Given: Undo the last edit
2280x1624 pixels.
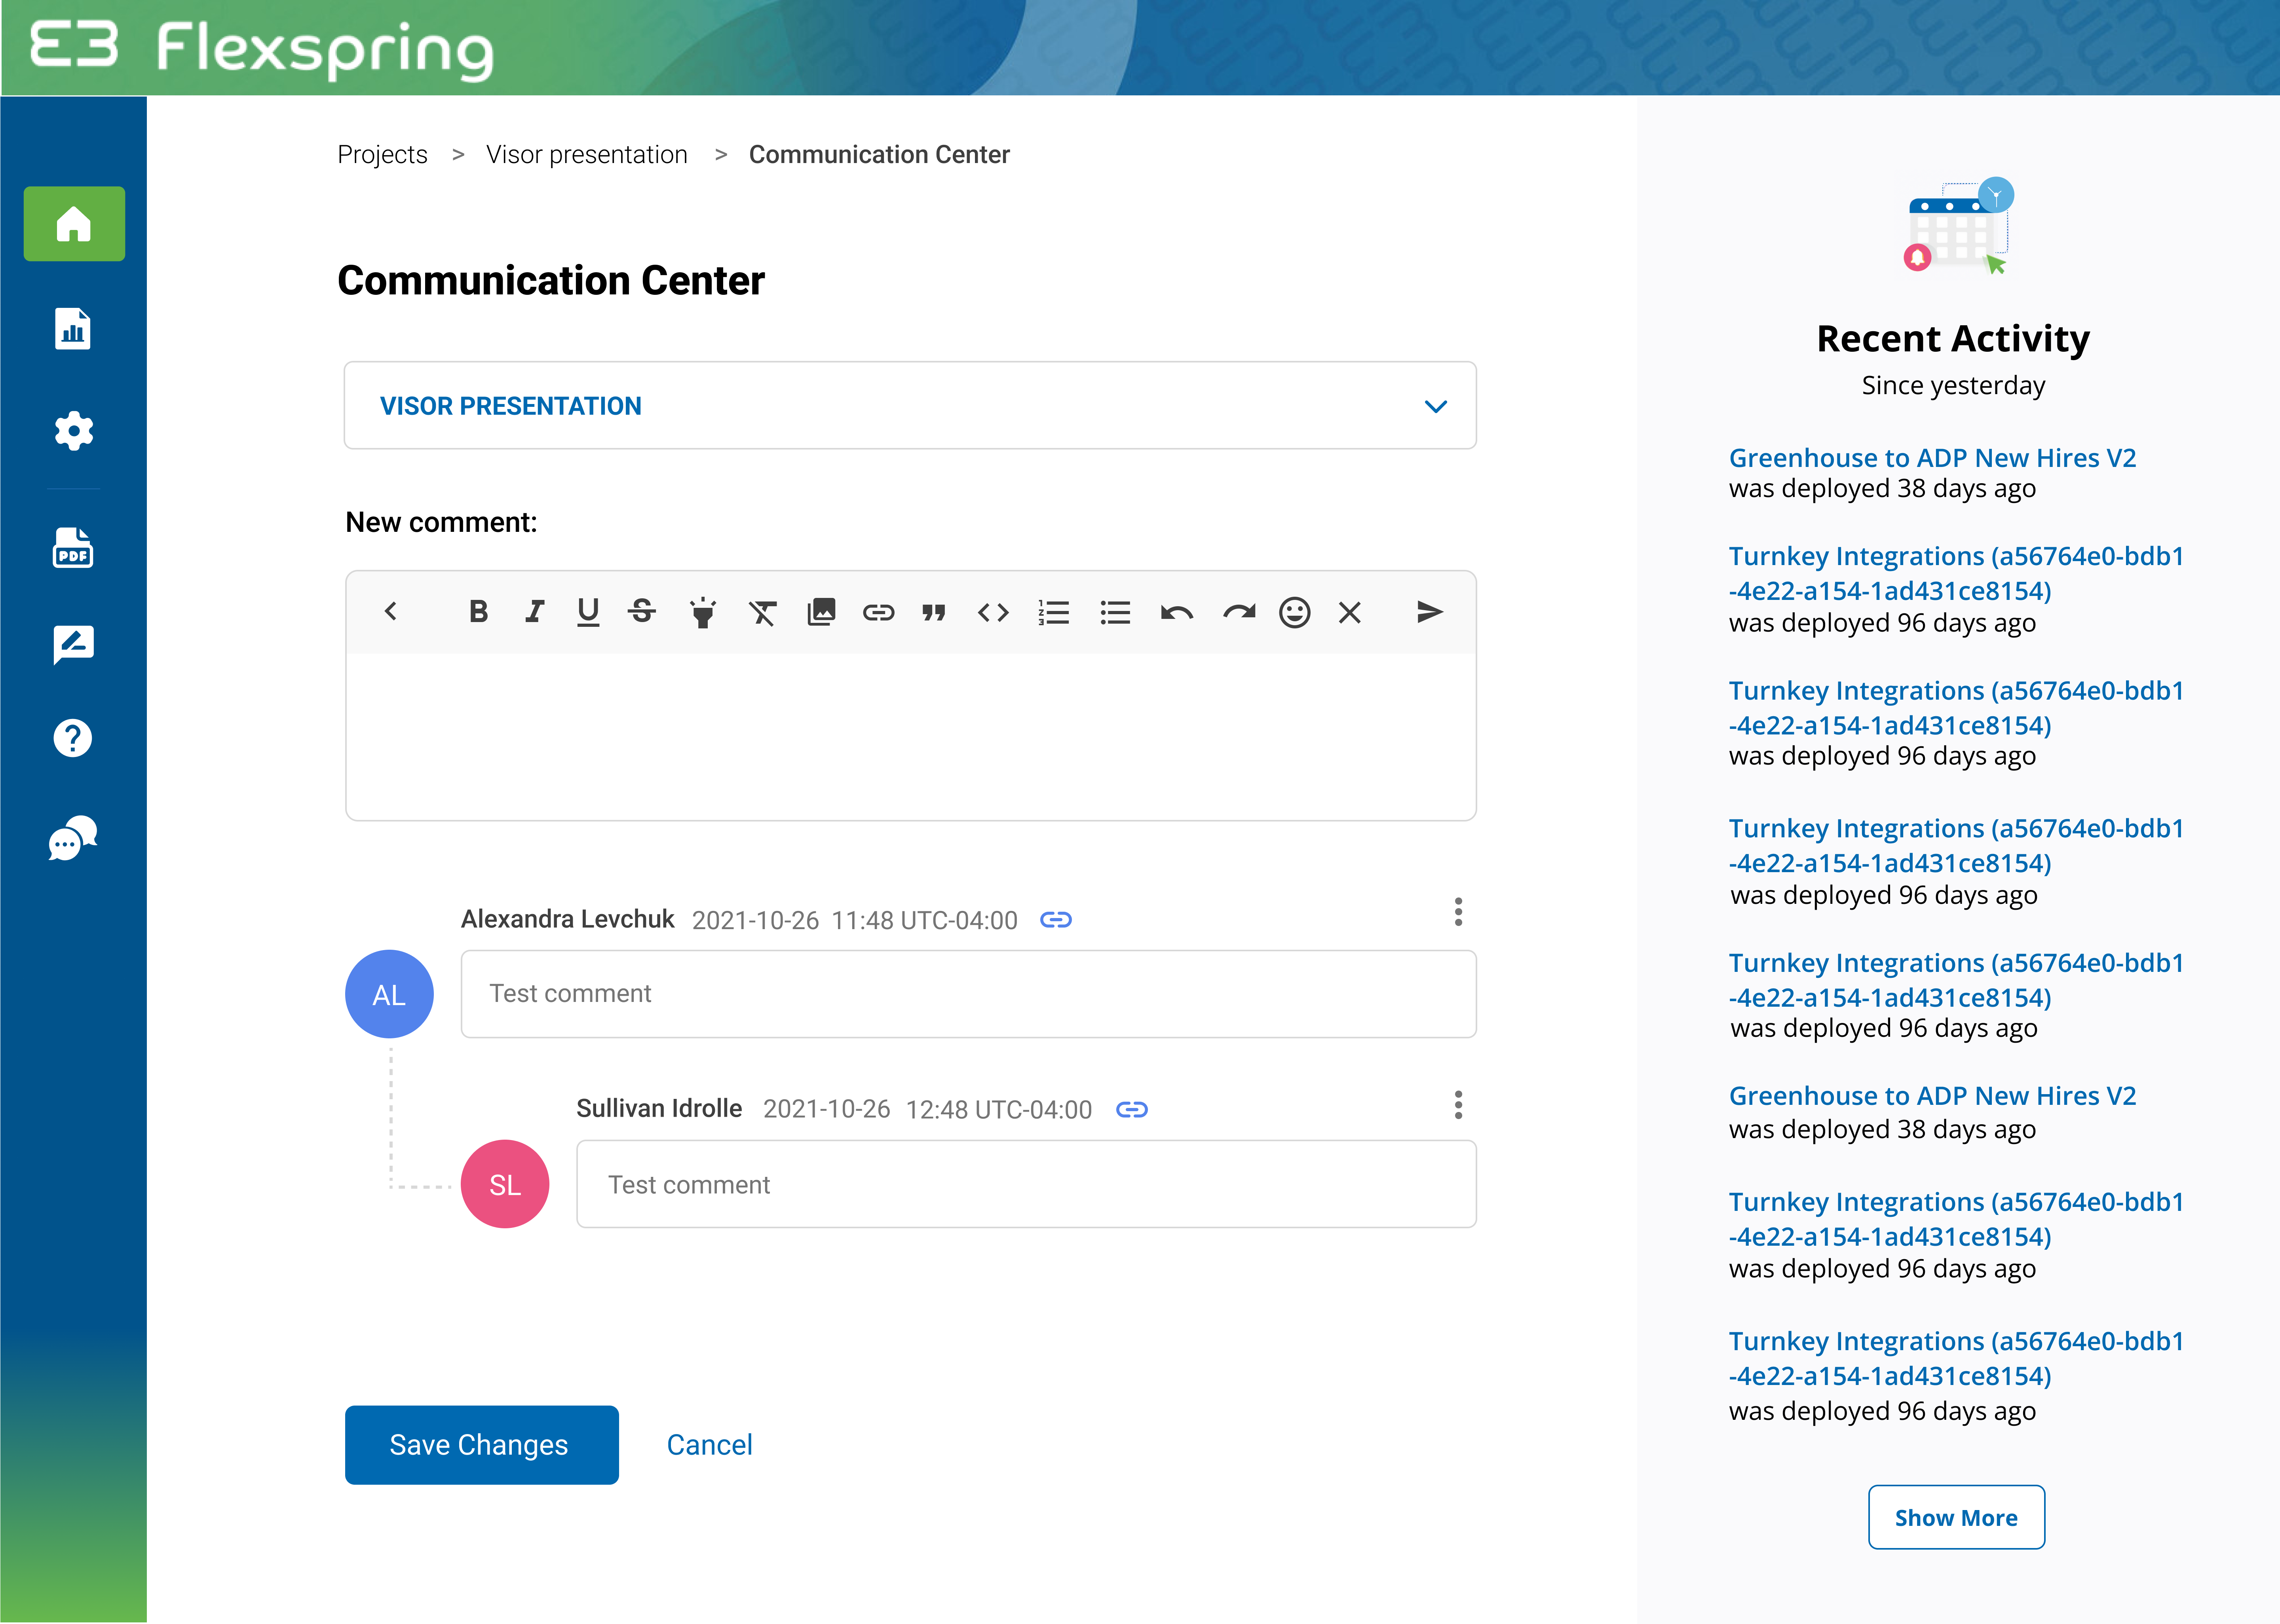Looking at the screenshot, I should click(x=1177, y=612).
